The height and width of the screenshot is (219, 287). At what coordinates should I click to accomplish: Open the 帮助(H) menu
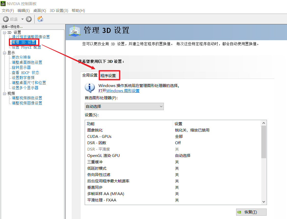[78, 11]
